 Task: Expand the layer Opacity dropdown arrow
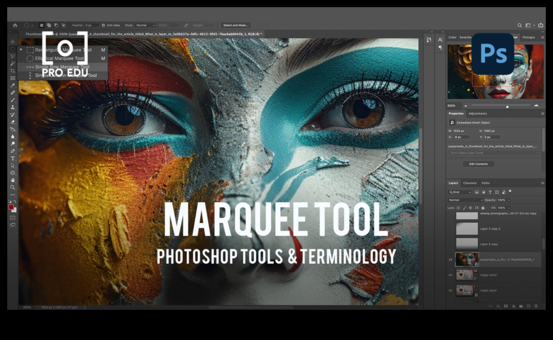(509, 200)
